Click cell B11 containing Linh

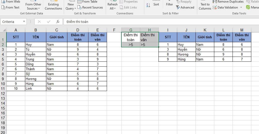click(x=36, y=88)
